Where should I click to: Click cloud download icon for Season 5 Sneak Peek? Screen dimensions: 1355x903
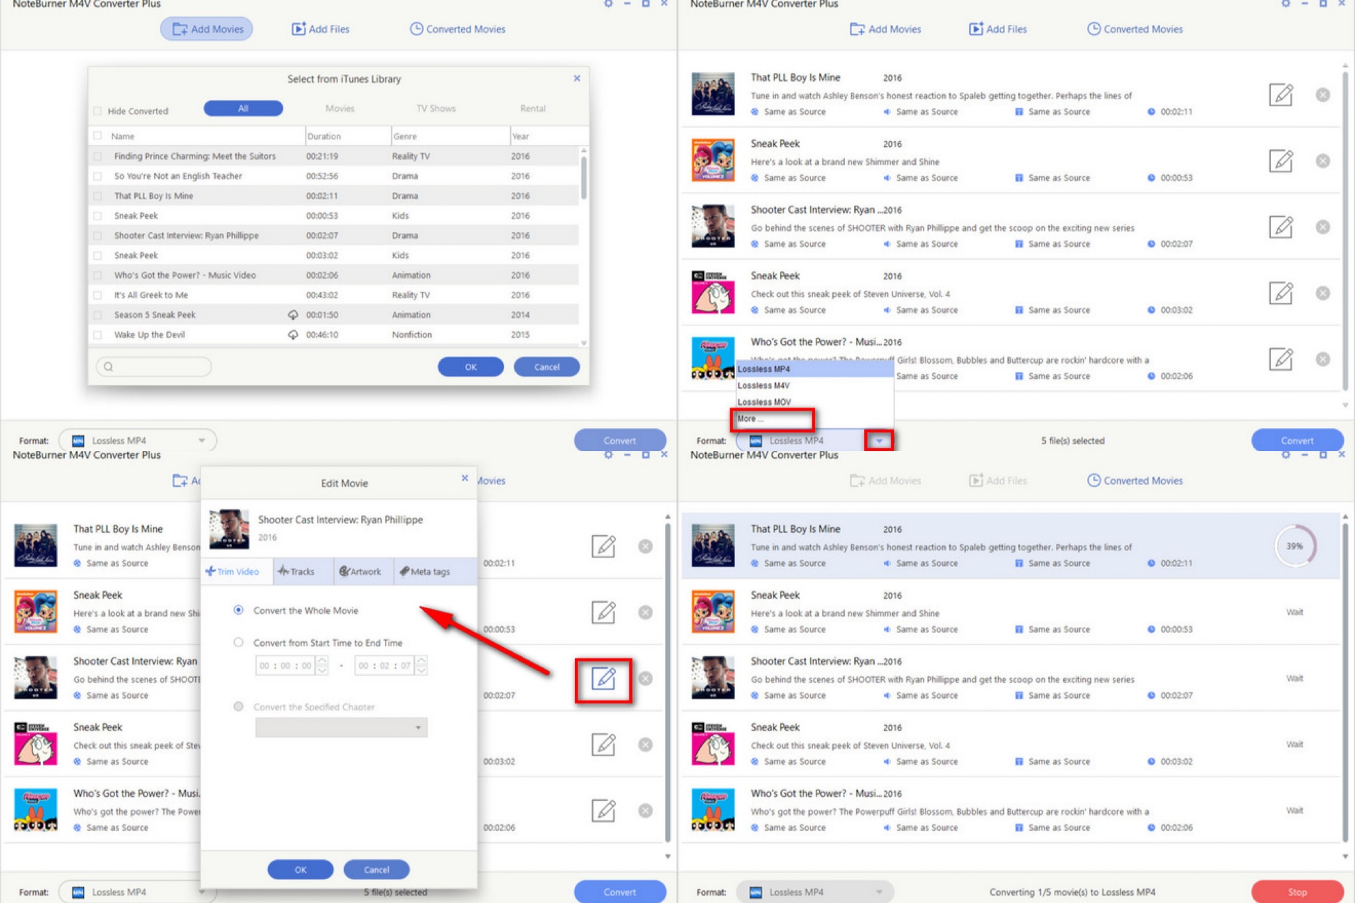point(292,315)
